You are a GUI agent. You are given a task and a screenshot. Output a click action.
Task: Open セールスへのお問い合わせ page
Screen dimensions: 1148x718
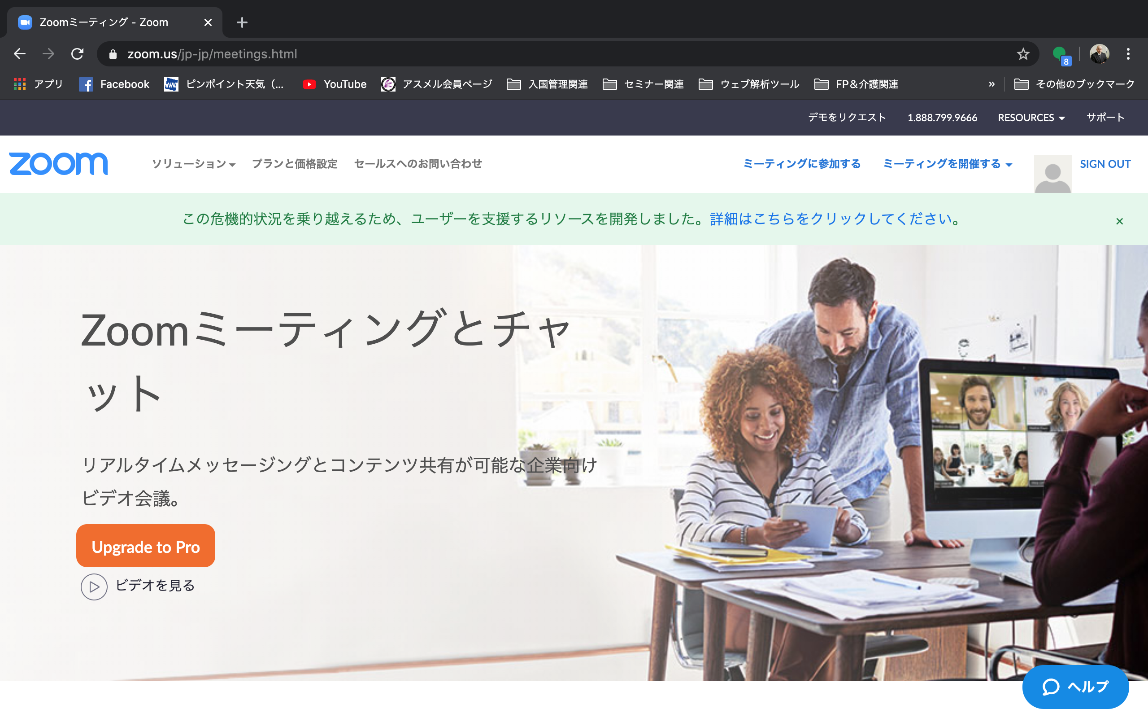coord(418,164)
